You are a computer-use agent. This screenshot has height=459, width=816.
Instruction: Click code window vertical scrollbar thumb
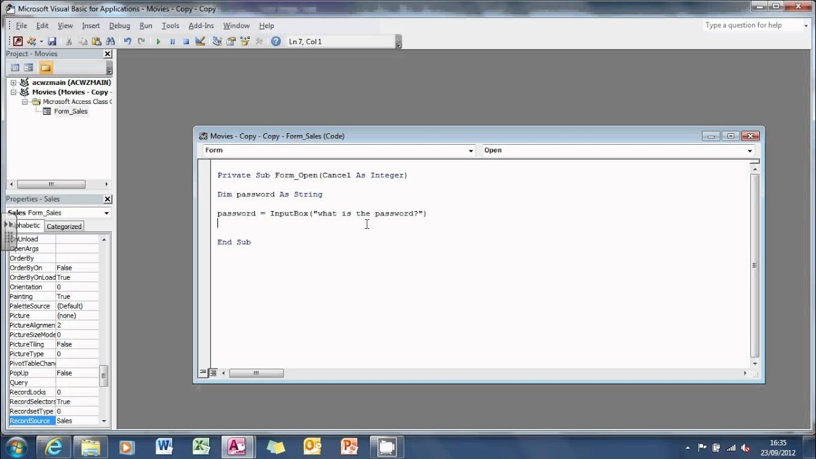point(755,265)
